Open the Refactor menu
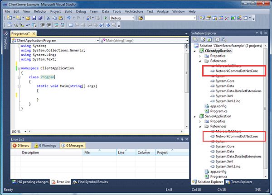The image size is (272, 195). pos(40,11)
